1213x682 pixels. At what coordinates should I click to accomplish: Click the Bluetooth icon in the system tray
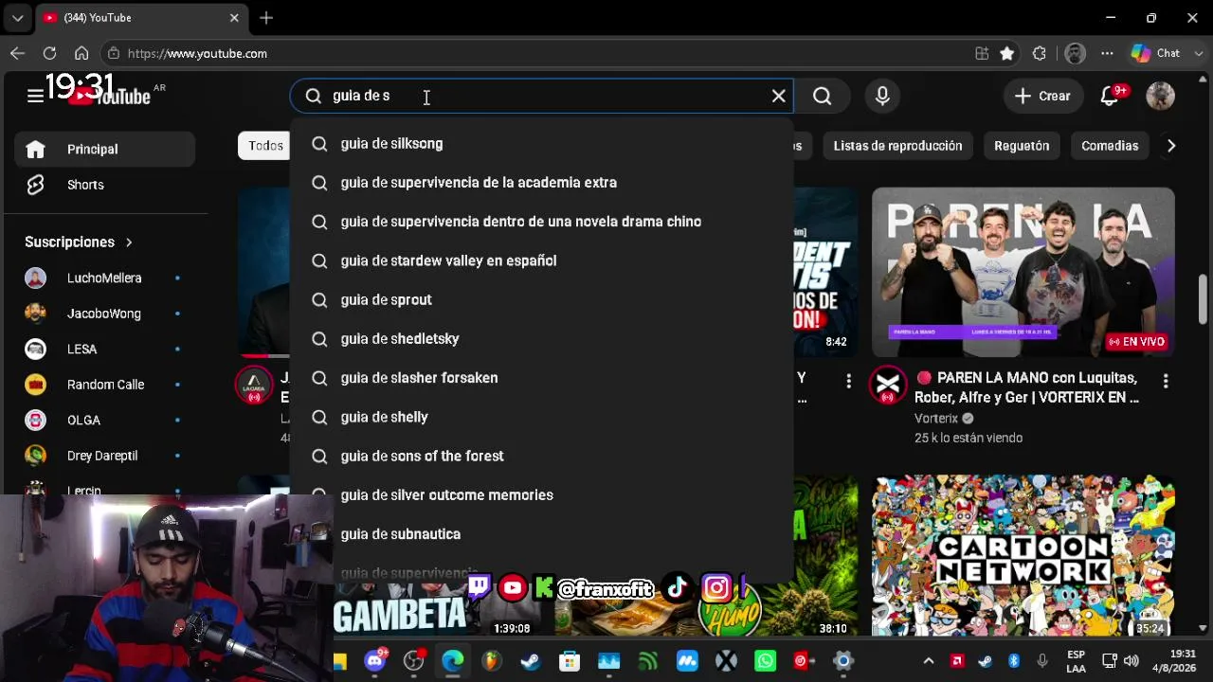click(1013, 660)
